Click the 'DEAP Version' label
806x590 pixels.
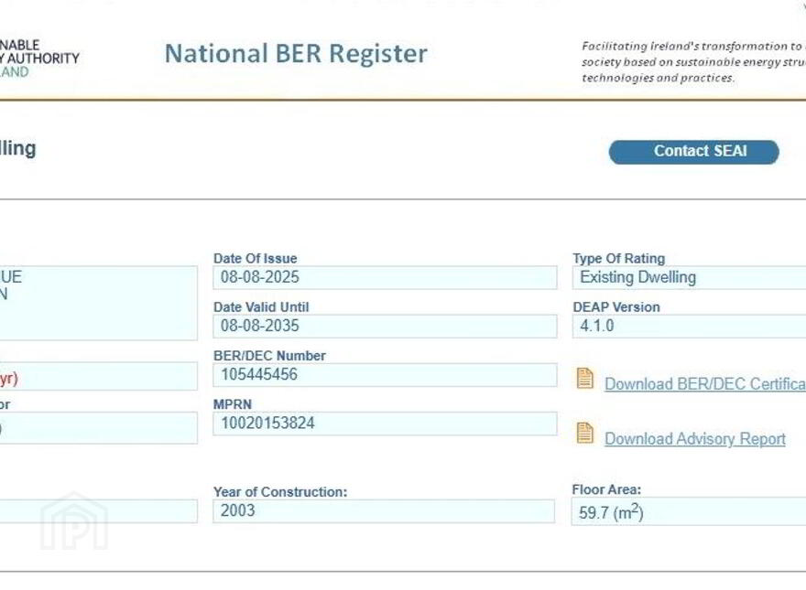(x=616, y=307)
